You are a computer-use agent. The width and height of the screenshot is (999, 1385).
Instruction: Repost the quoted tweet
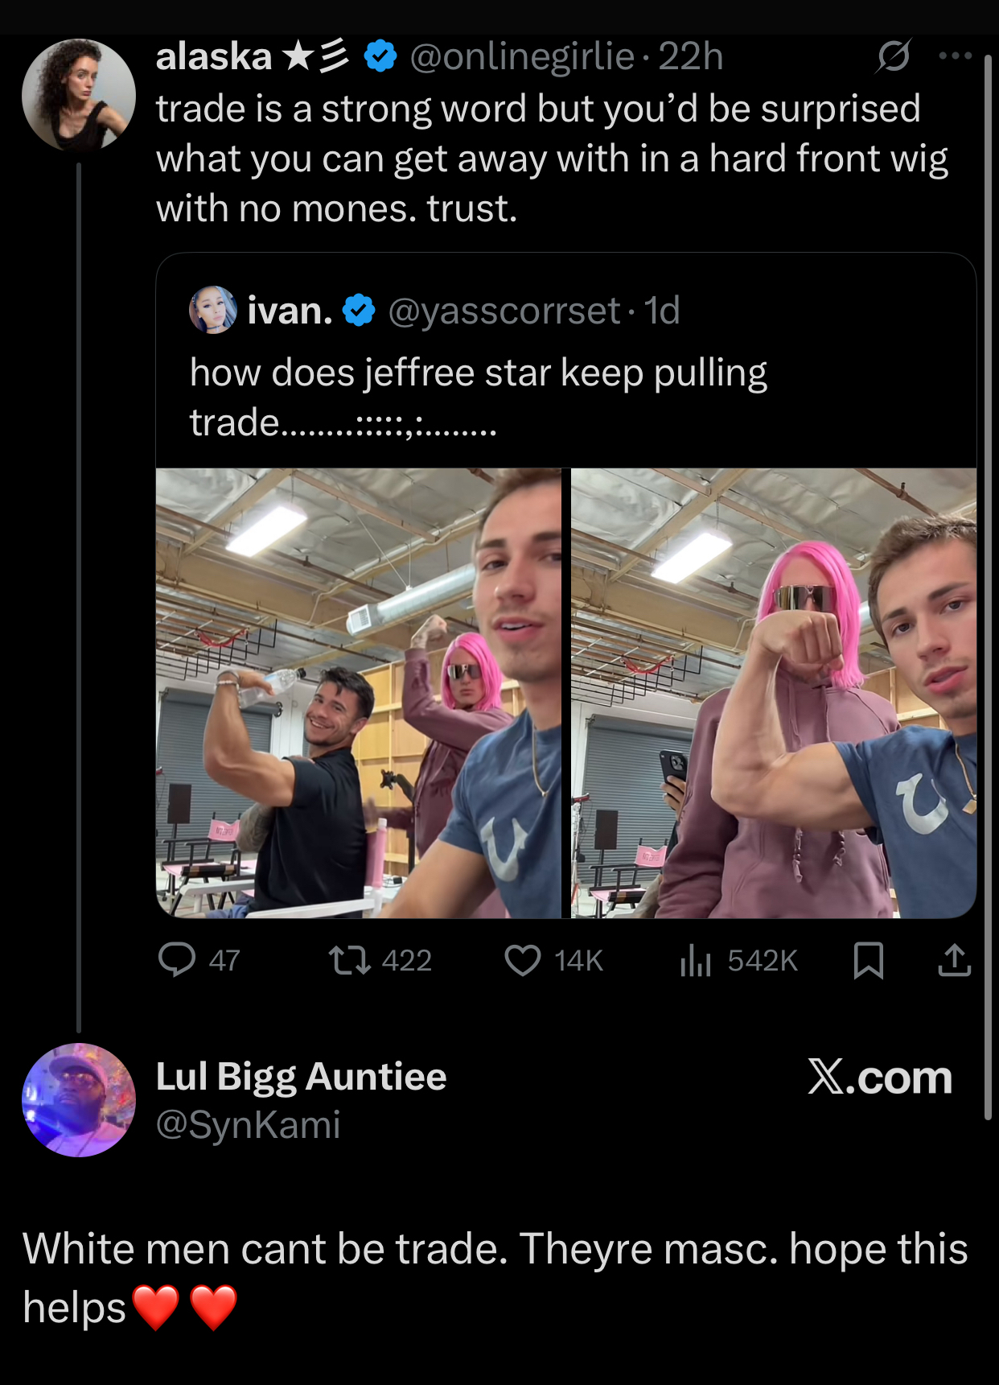(x=350, y=960)
